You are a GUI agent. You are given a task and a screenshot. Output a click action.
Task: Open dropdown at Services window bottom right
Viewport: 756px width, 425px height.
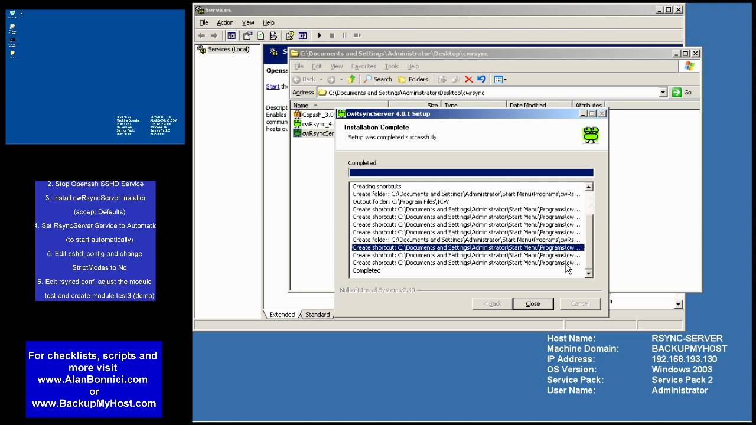tap(678, 303)
